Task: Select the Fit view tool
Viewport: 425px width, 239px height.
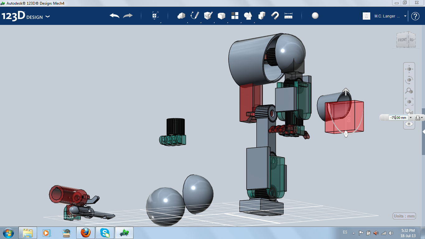Action: (409, 101)
